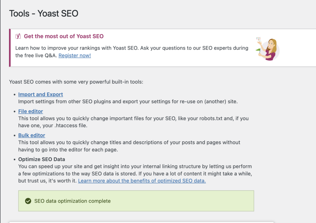
Task: Go to the File editor tool
Action: tap(31, 111)
